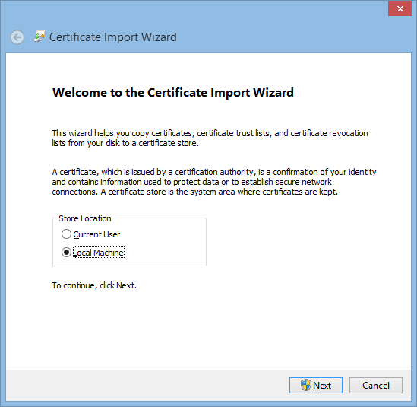Click the Certificate Import Wizard title text
This screenshot has width=417, height=407.
(112, 37)
